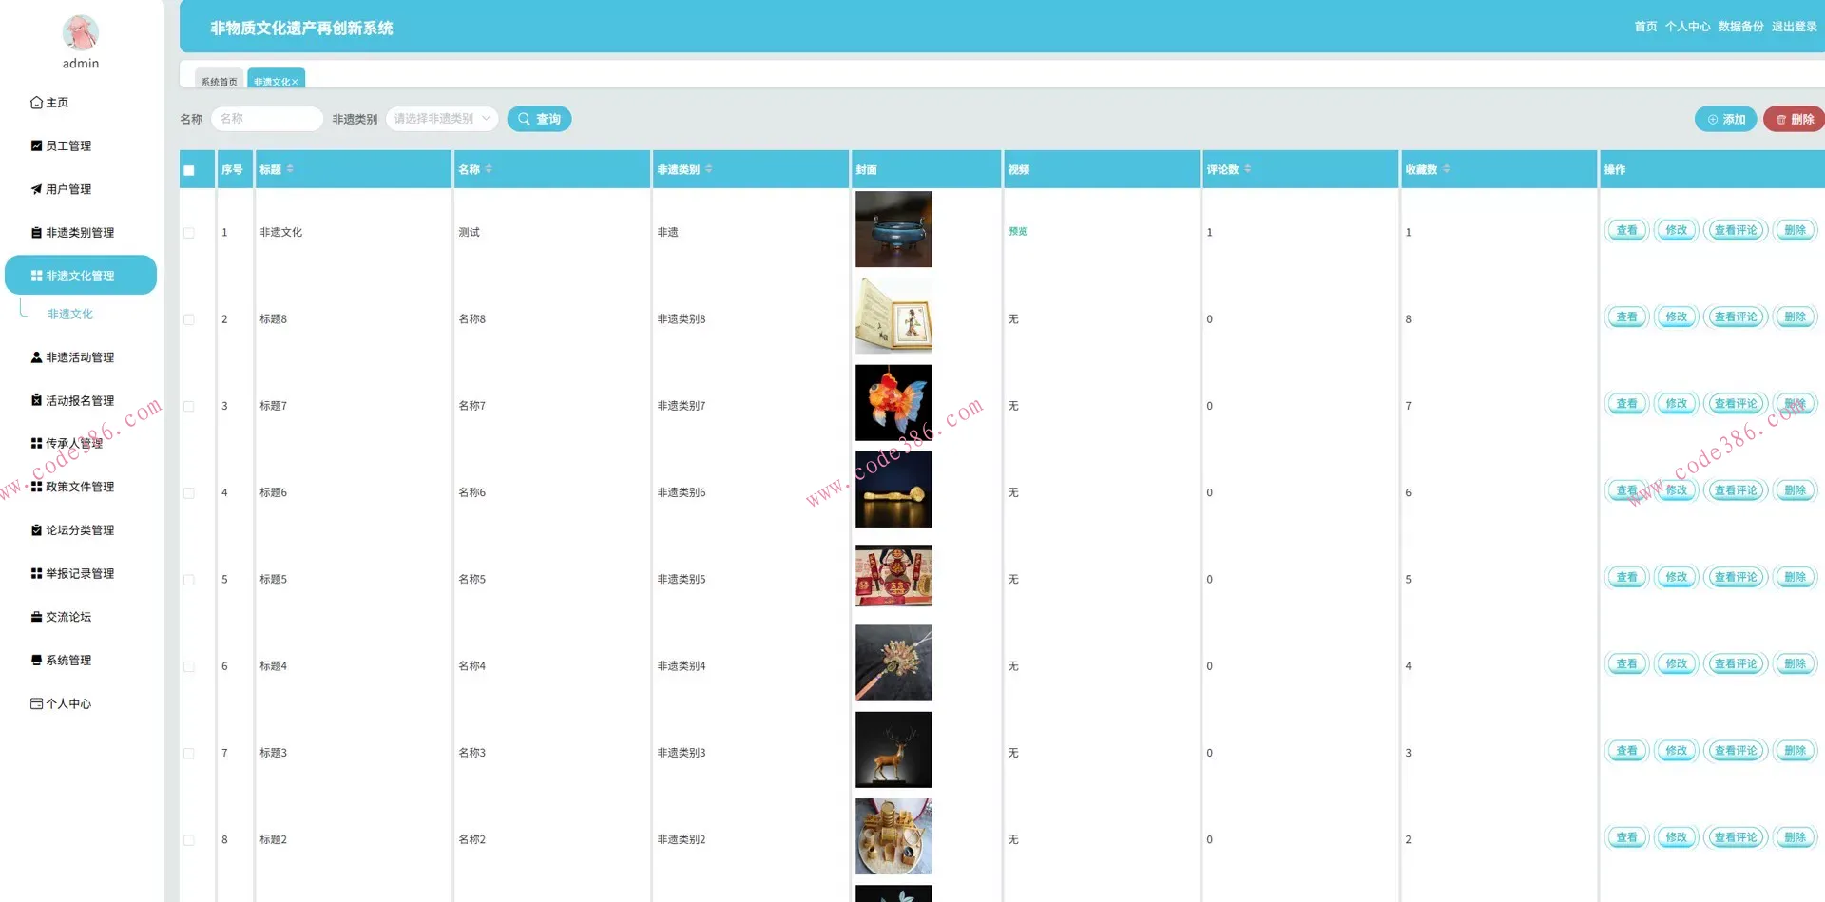Open 系统管理 sidebar menu
This screenshot has height=902, width=1825.
[61, 660]
